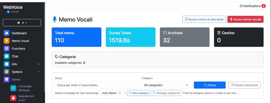This screenshot has height=103, width=271.
Task: Expand the Options submenu chevron
Action: coord(39,72)
